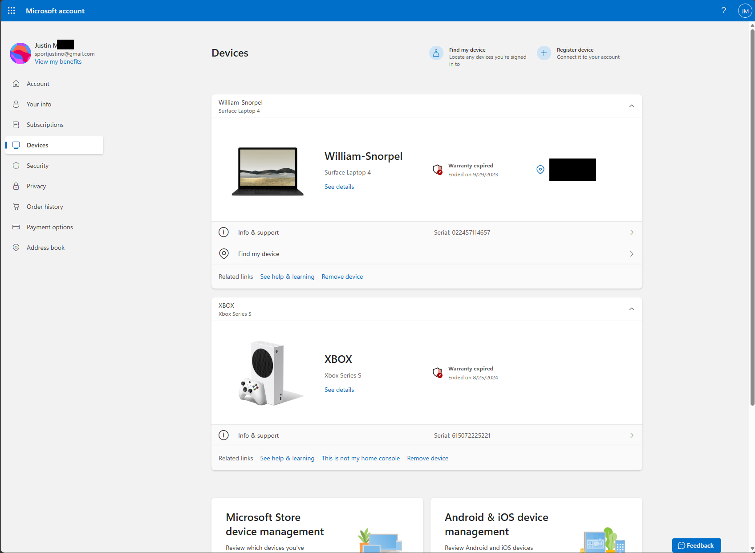Click the Register device plus icon
Image resolution: width=755 pixels, height=553 pixels.
coord(544,53)
